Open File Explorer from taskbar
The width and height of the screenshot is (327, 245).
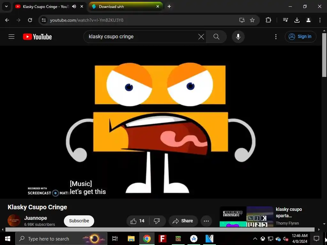click(131, 239)
